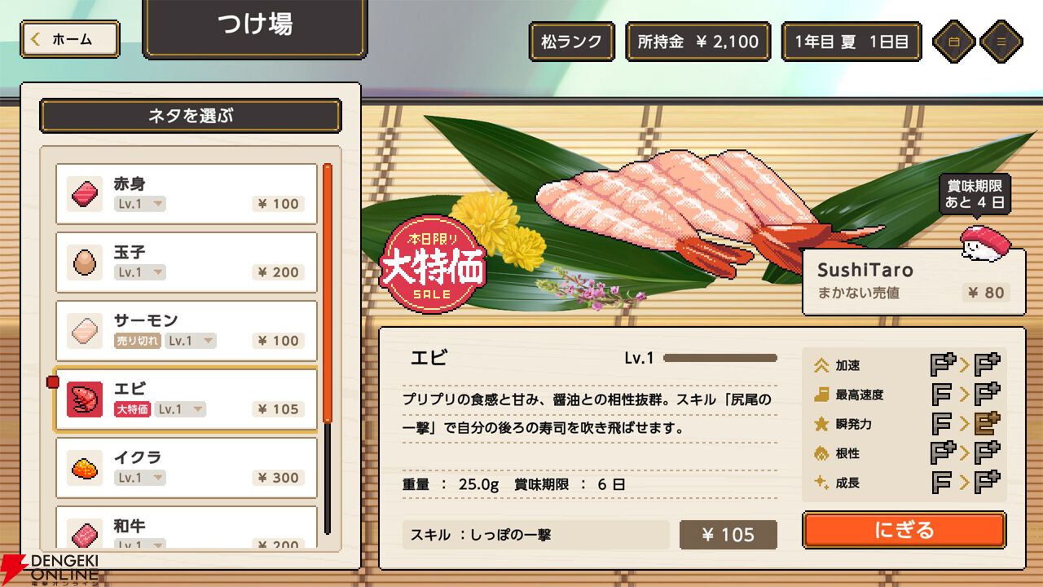Go back with the ホーム button
Screen dimensions: 1043x587
pyautogui.click(x=70, y=39)
